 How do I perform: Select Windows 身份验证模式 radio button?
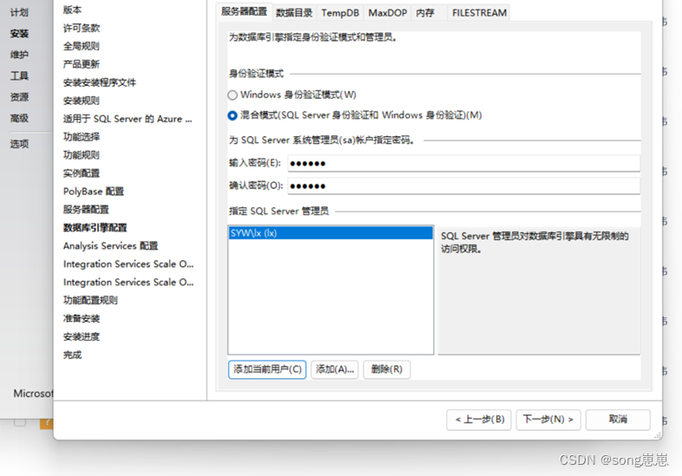click(233, 95)
